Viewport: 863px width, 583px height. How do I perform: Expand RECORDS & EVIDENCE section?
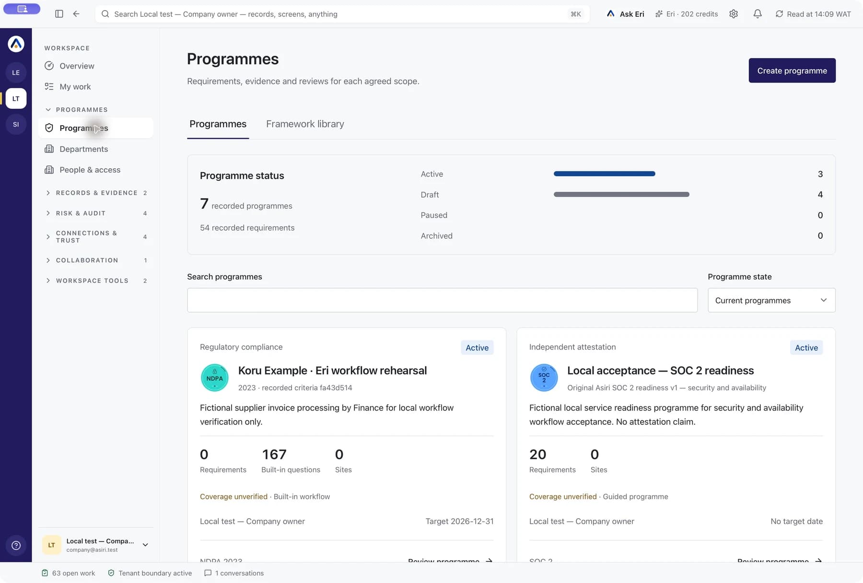[96, 193]
